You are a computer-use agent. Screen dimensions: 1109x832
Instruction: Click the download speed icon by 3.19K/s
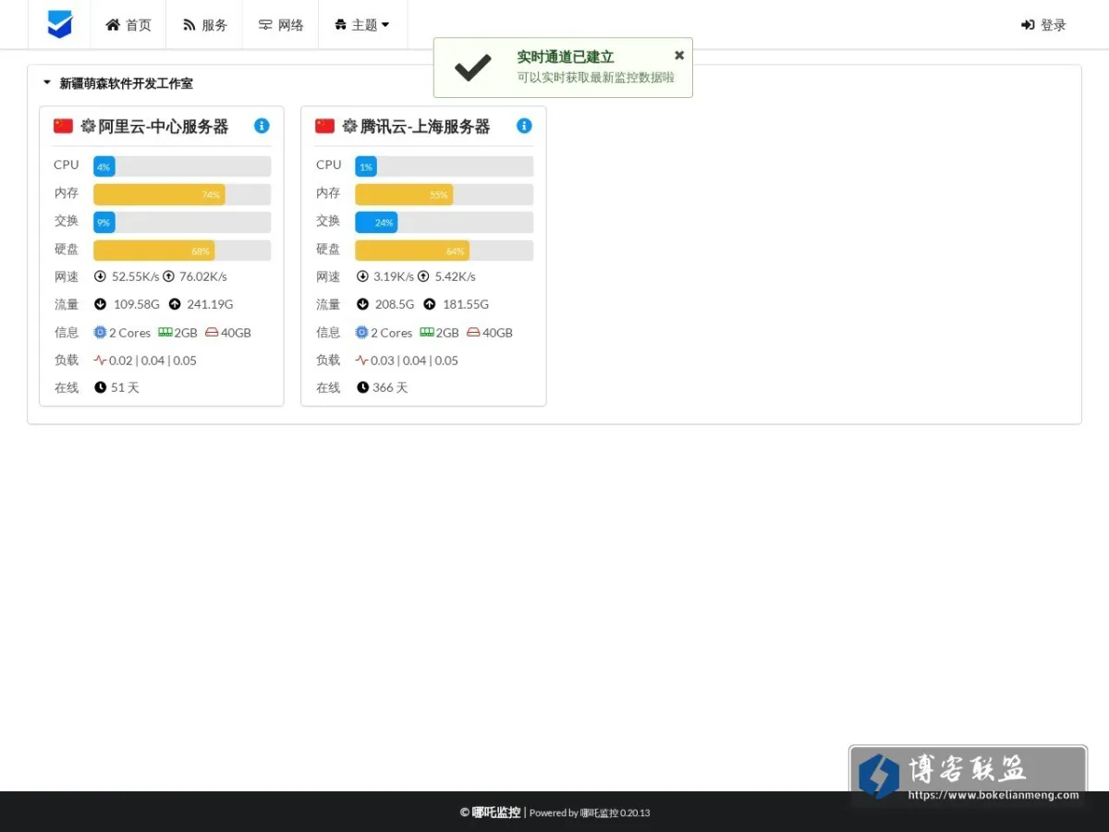(362, 276)
